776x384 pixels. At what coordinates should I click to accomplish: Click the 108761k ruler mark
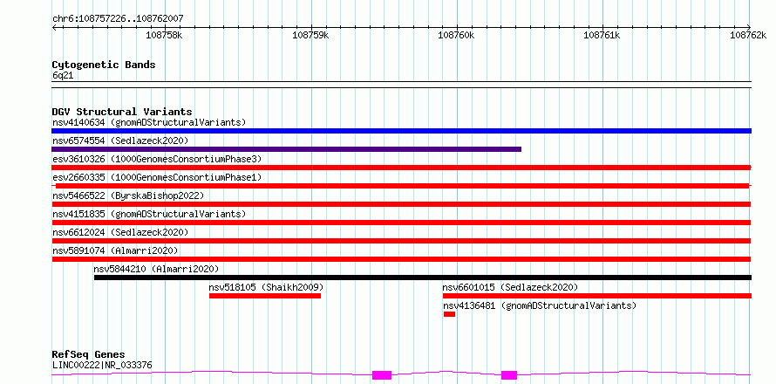602,35
